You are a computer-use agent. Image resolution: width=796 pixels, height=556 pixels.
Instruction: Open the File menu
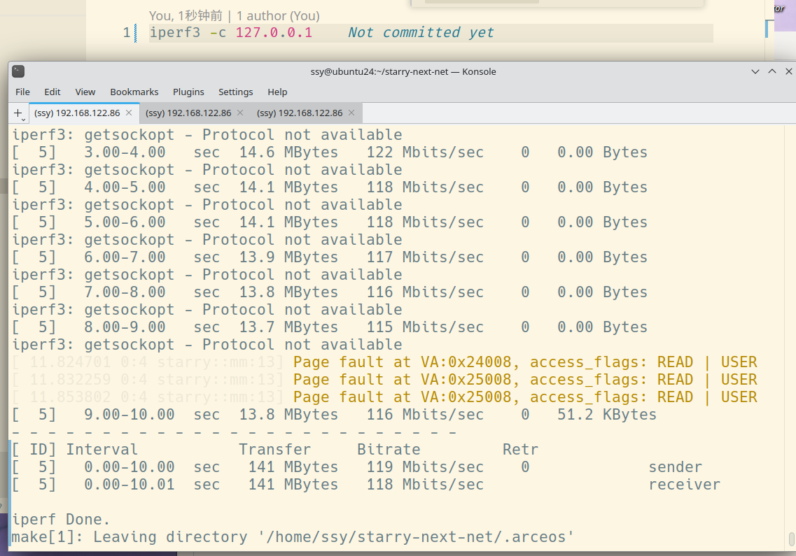coord(22,92)
